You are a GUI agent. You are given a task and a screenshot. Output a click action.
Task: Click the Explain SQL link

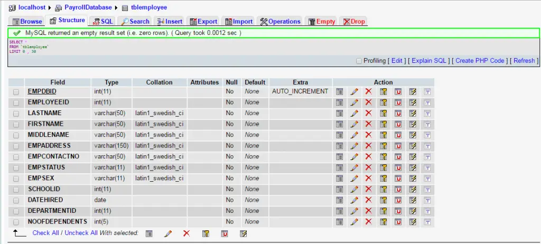click(429, 61)
